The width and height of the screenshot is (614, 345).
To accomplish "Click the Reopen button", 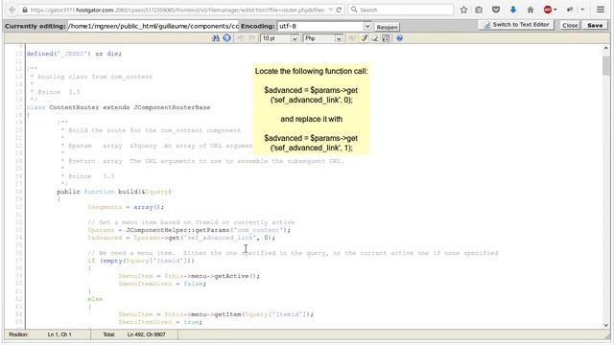I will 387,27.
